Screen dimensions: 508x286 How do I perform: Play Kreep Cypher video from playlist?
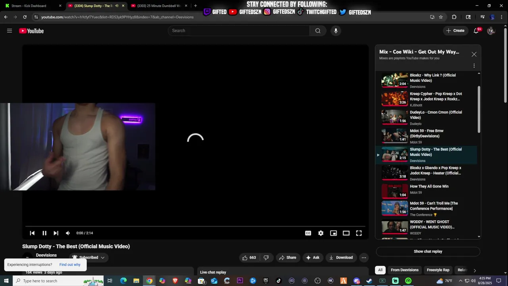coord(427,99)
